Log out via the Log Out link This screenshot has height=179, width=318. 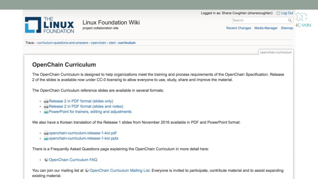point(287,13)
